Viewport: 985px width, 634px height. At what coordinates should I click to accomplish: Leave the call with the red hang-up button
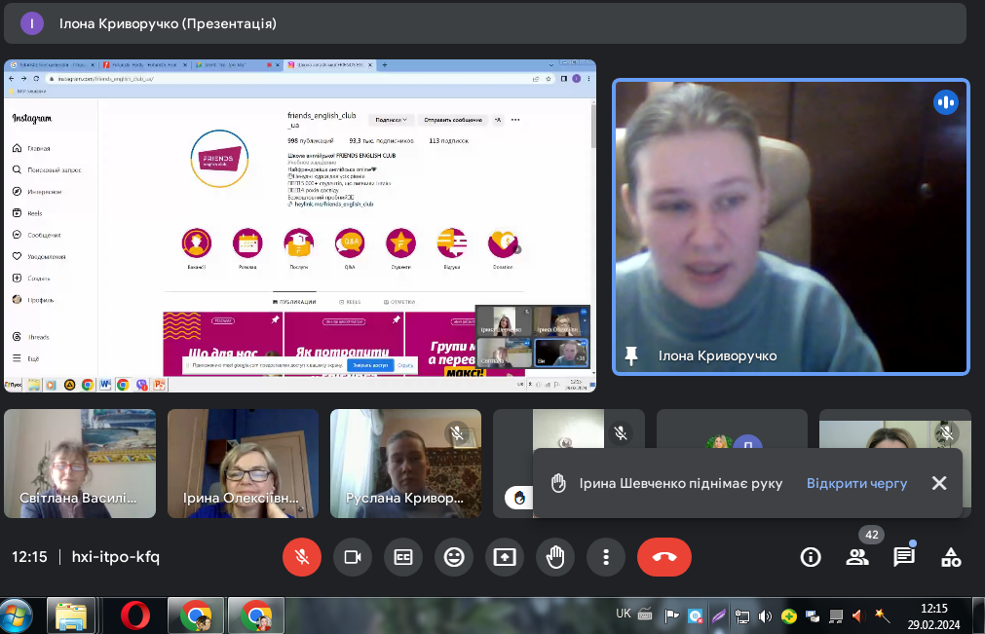click(x=664, y=557)
